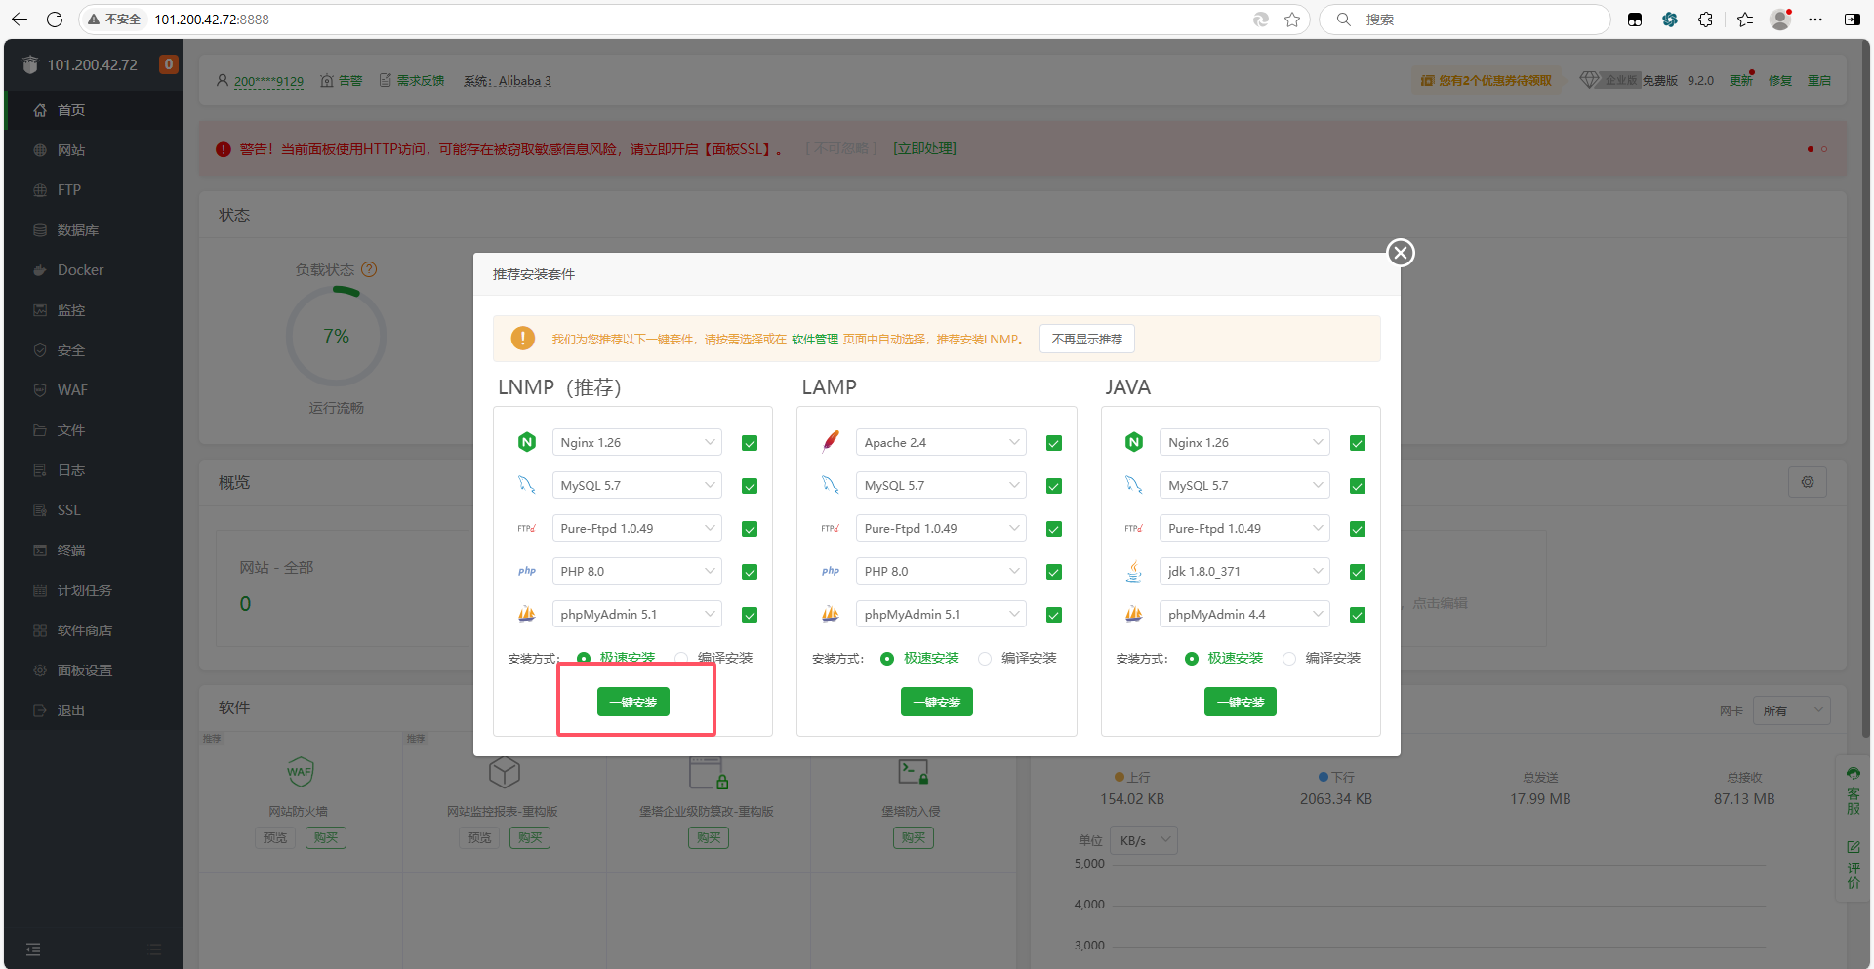Expand the jdk 1.8.0_371 dropdown
Image resolution: width=1874 pixels, height=969 pixels.
coord(1243,572)
